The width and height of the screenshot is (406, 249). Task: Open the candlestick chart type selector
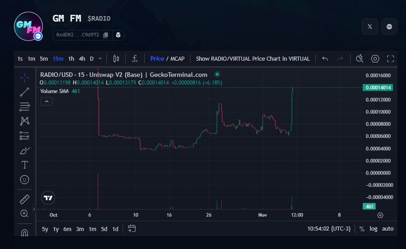click(x=116, y=59)
